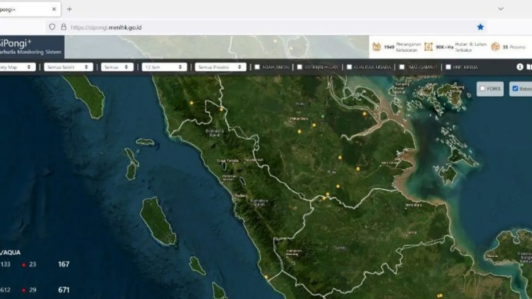Bookmark this page with the star icon
532x299 pixels.
pos(480,27)
